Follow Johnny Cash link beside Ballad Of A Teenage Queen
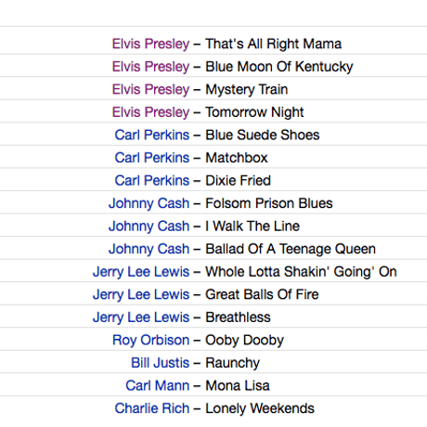The height and width of the screenshot is (427, 427). click(x=149, y=249)
